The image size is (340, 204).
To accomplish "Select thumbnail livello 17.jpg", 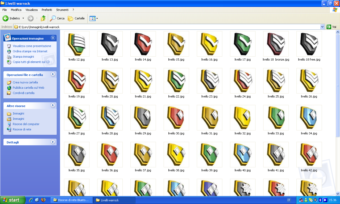I will [243, 44].
